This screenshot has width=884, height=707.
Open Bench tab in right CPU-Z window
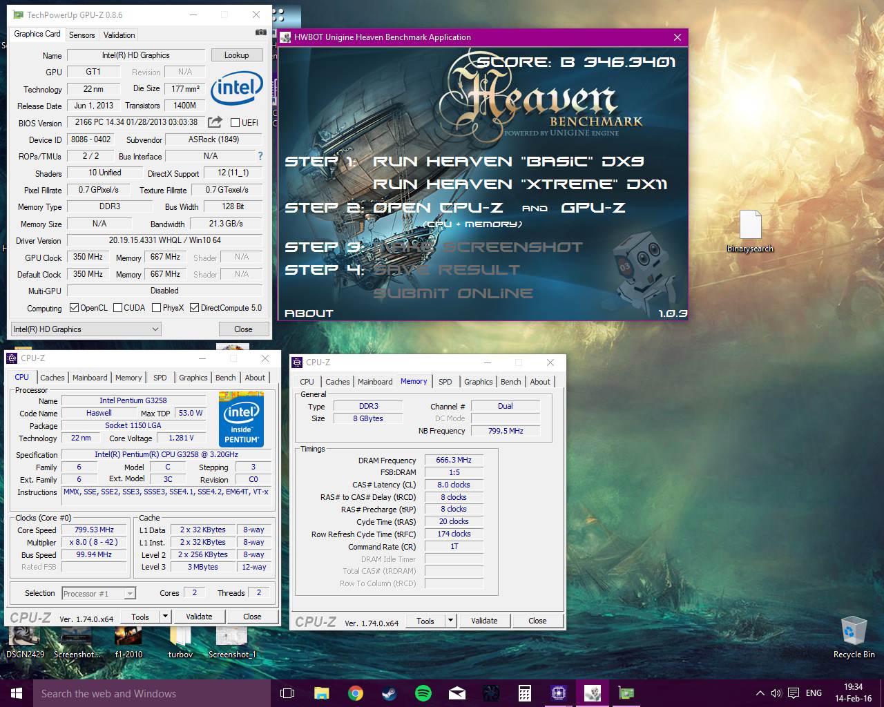[510, 382]
